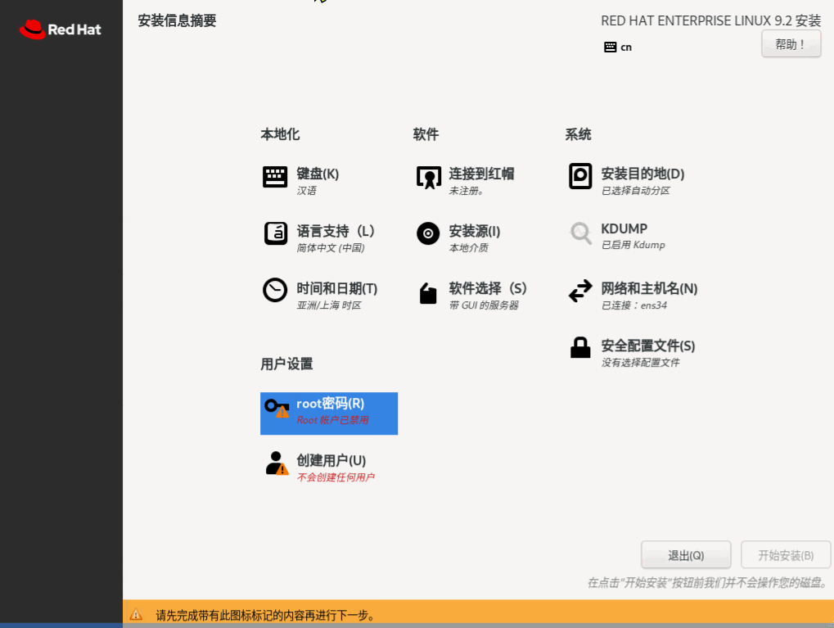Viewport: 834px width, 628px height.
Task: Click the package icon for 软件选择
Action: coord(428,293)
